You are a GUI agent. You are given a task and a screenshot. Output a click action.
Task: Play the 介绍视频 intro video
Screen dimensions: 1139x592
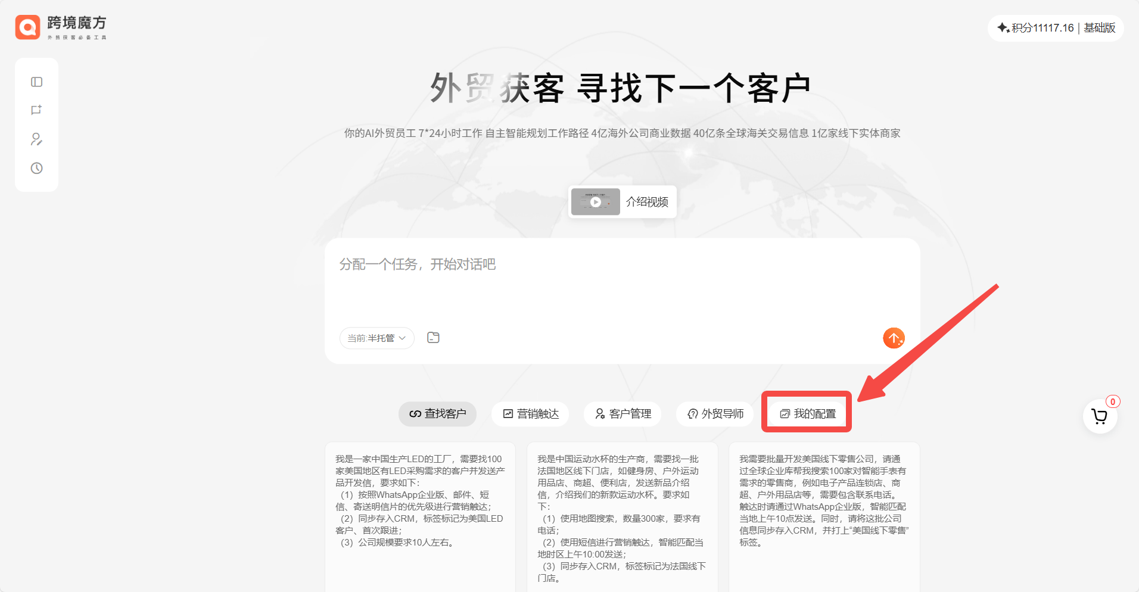[622, 202]
